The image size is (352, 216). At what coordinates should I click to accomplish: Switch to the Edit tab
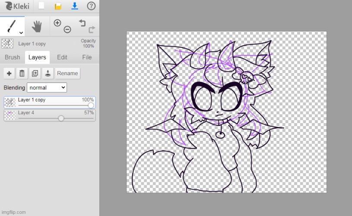62,57
